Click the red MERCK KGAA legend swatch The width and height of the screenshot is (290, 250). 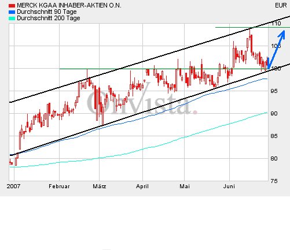12,6
